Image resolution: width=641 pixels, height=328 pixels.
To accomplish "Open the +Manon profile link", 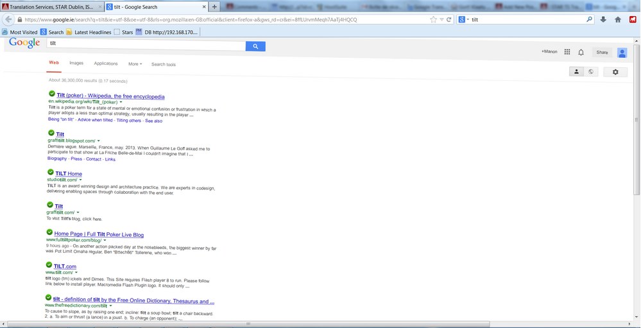I will 549,51.
